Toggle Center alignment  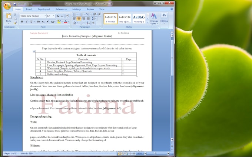tap(79, 19)
